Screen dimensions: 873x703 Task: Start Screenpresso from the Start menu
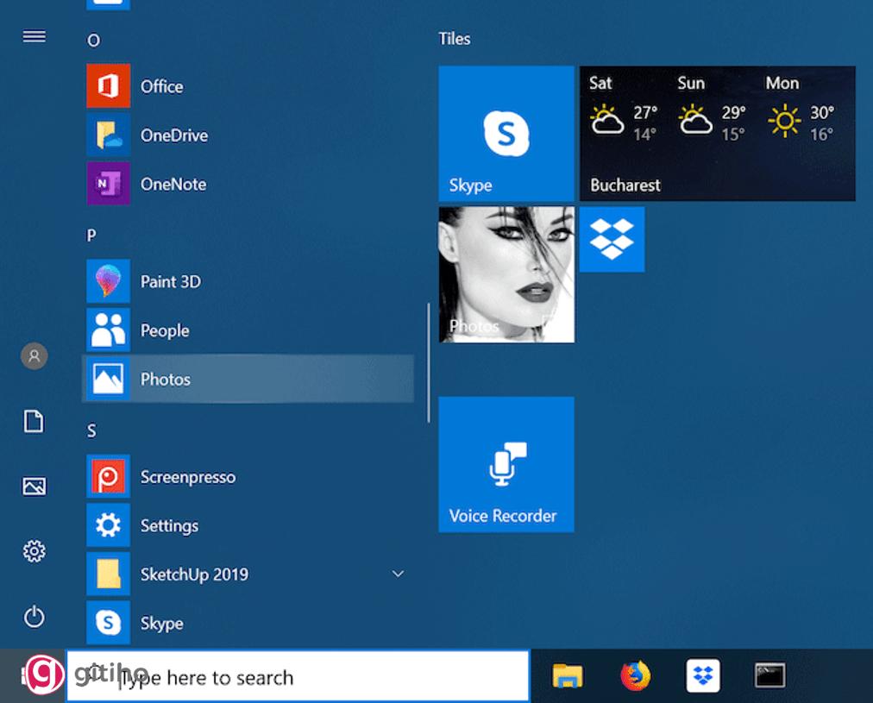(188, 476)
